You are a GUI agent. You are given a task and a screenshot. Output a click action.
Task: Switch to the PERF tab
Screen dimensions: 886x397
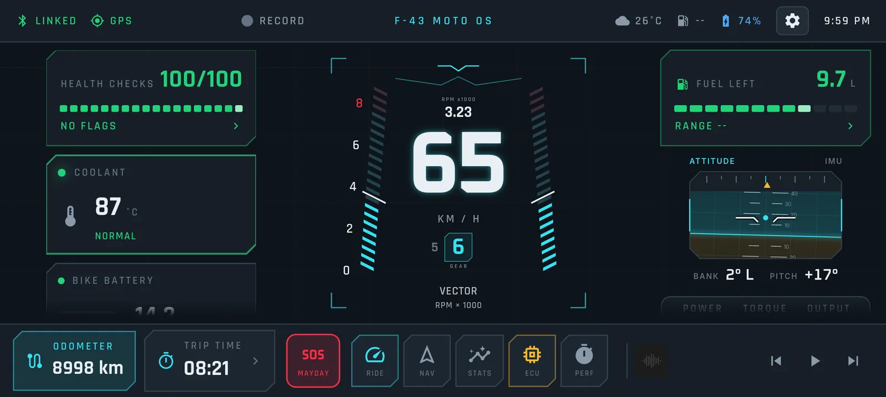point(584,361)
